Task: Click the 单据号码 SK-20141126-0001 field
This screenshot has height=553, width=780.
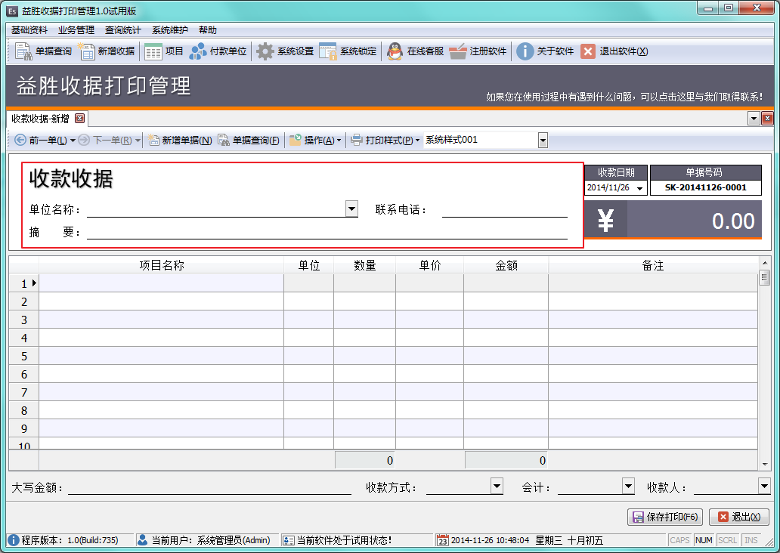Action: (x=705, y=187)
